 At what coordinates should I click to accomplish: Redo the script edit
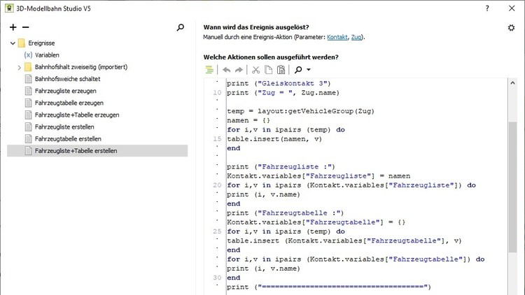[x=239, y=69]
